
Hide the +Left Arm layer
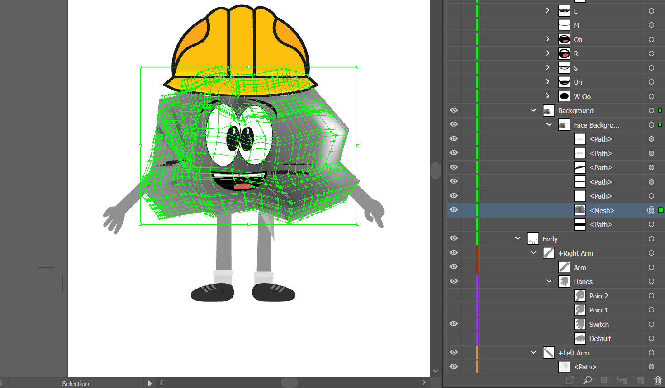454,353
